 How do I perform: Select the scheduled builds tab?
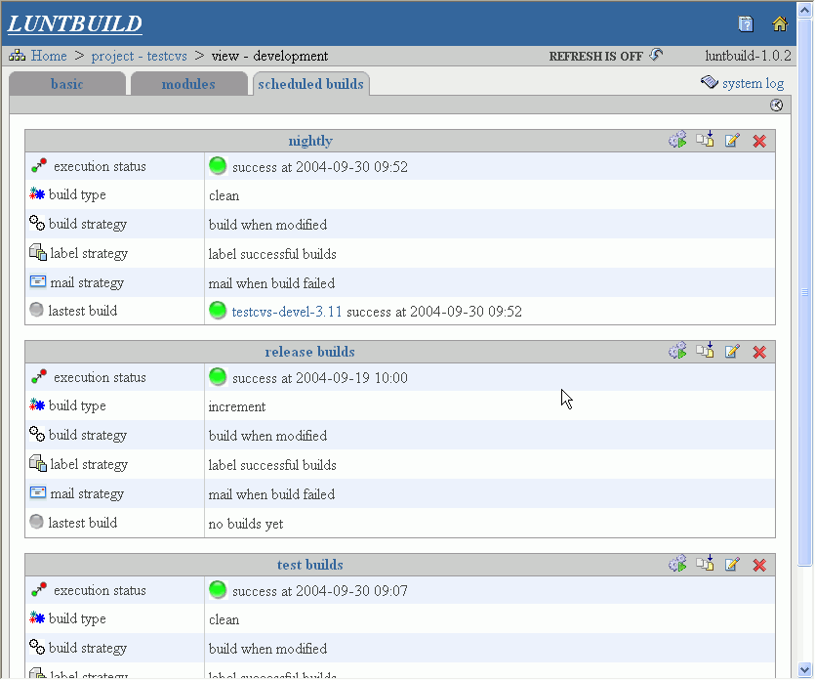[310, 84]
